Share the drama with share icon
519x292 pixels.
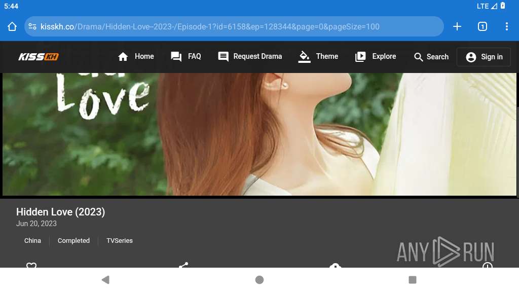click(183, 265)
